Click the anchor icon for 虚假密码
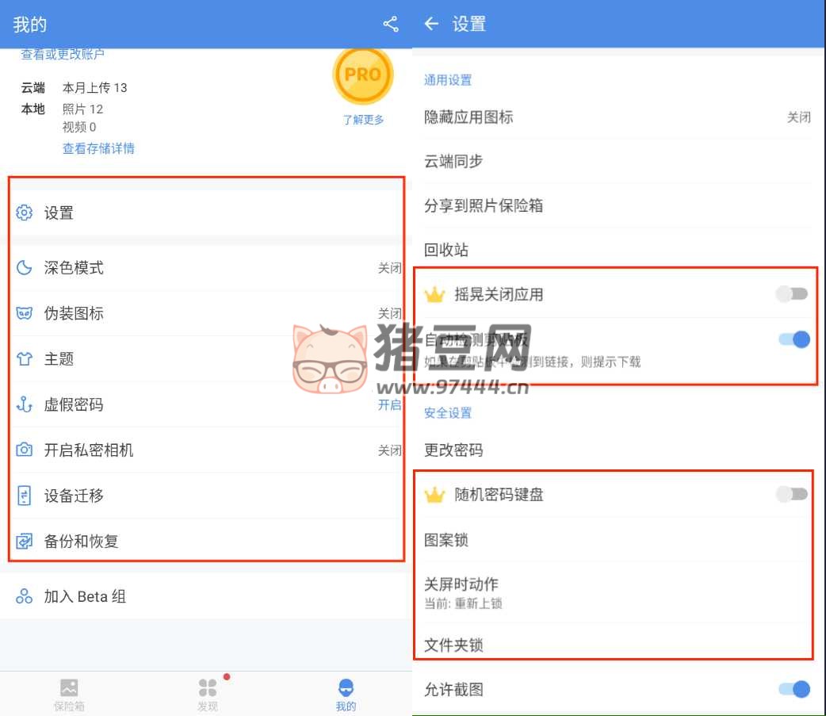 (x=25, y=404)
